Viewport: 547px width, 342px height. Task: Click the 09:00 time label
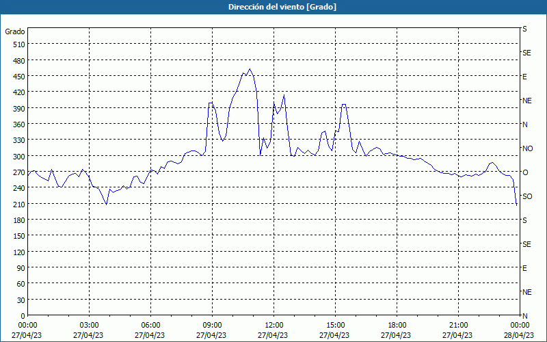pyautogui.click(x=212, y=326)
